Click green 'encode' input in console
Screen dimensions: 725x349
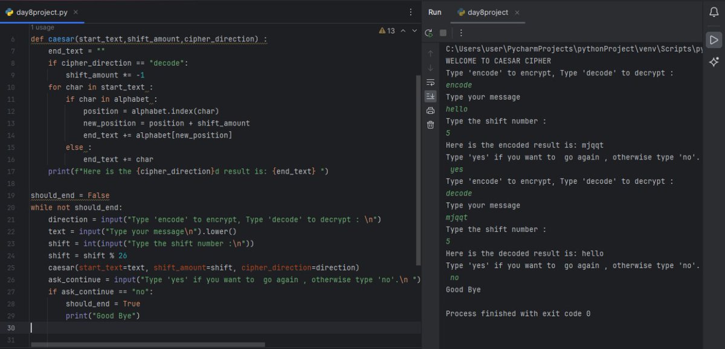[459, 85]
